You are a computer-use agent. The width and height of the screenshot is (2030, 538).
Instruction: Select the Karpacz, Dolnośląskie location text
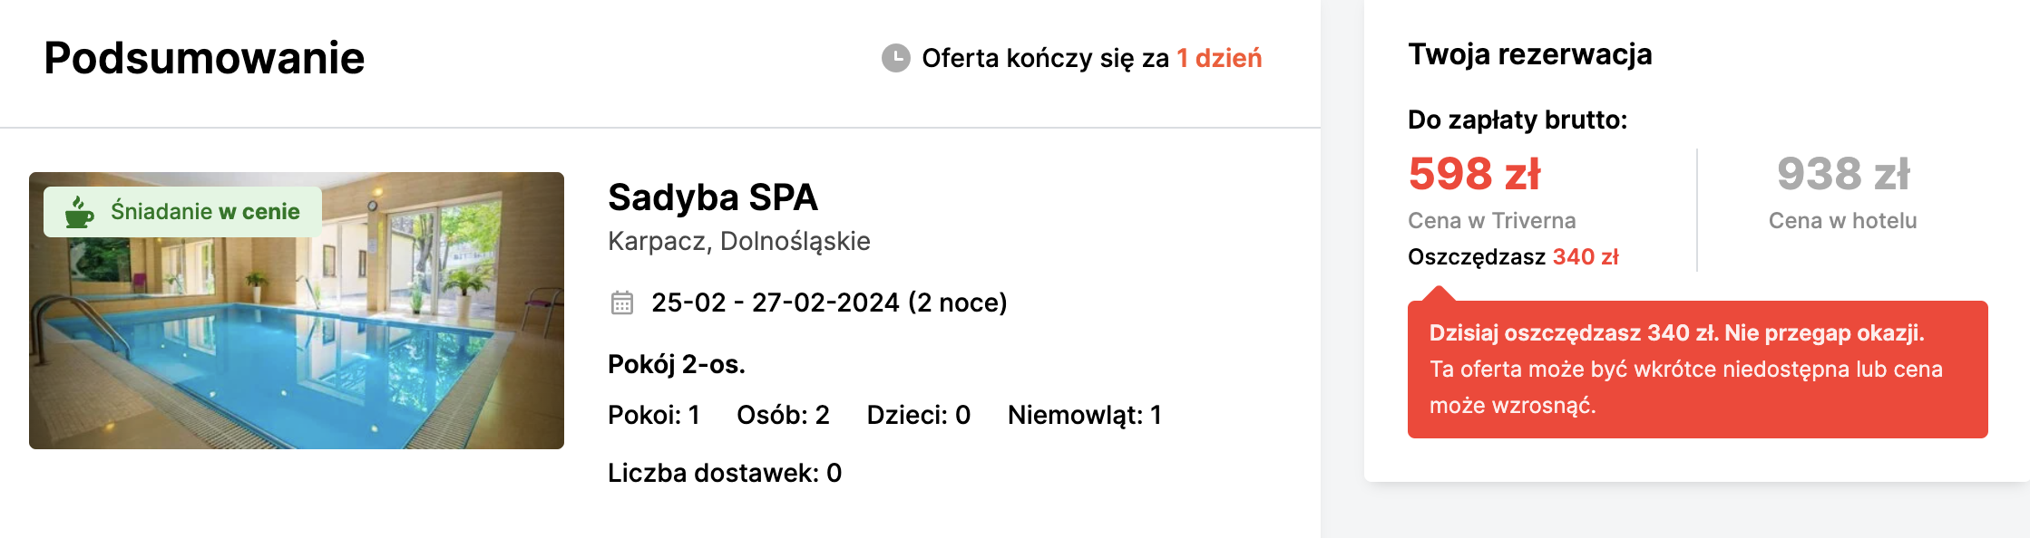(x=738, y=241)
